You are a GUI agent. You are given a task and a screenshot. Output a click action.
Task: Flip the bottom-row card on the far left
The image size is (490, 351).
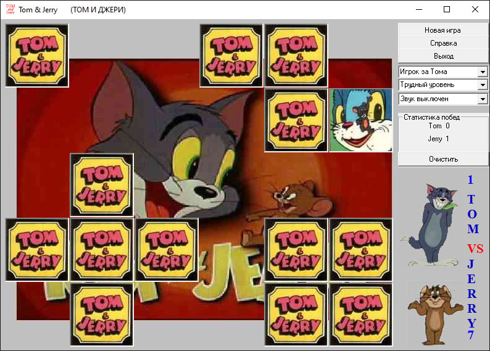[102, 315]
